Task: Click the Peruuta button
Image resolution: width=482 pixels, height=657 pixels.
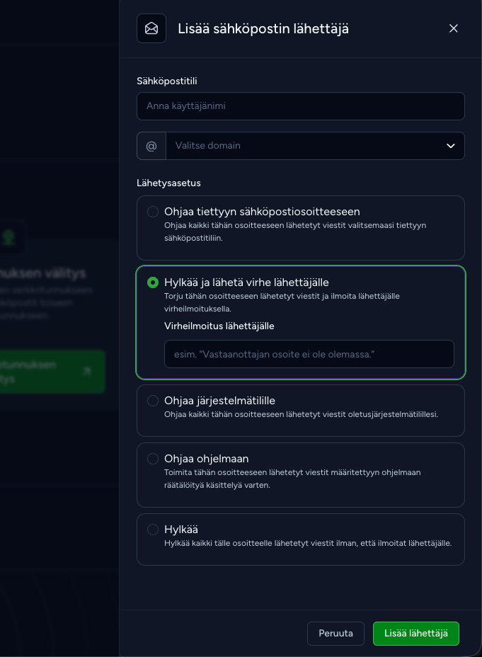Action: (335, 633)
